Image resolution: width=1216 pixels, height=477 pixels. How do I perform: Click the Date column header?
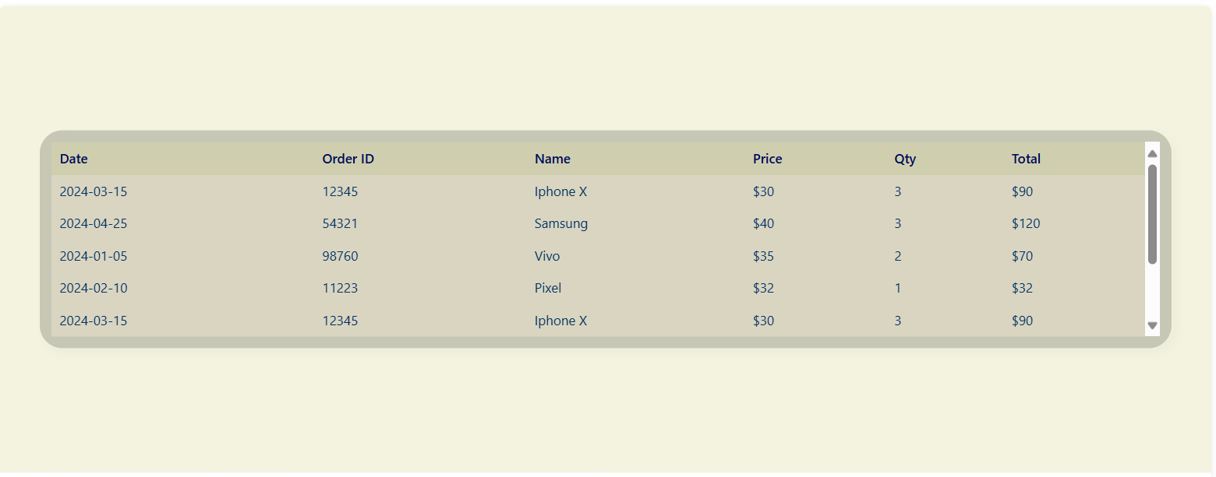point(74,159)
